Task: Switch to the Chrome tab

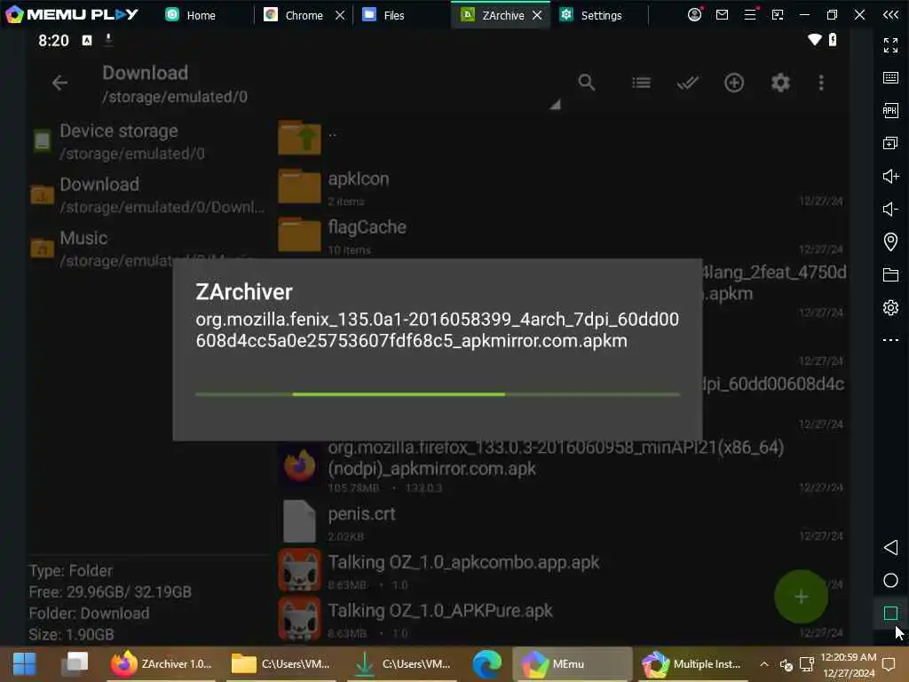Action: 293,15
